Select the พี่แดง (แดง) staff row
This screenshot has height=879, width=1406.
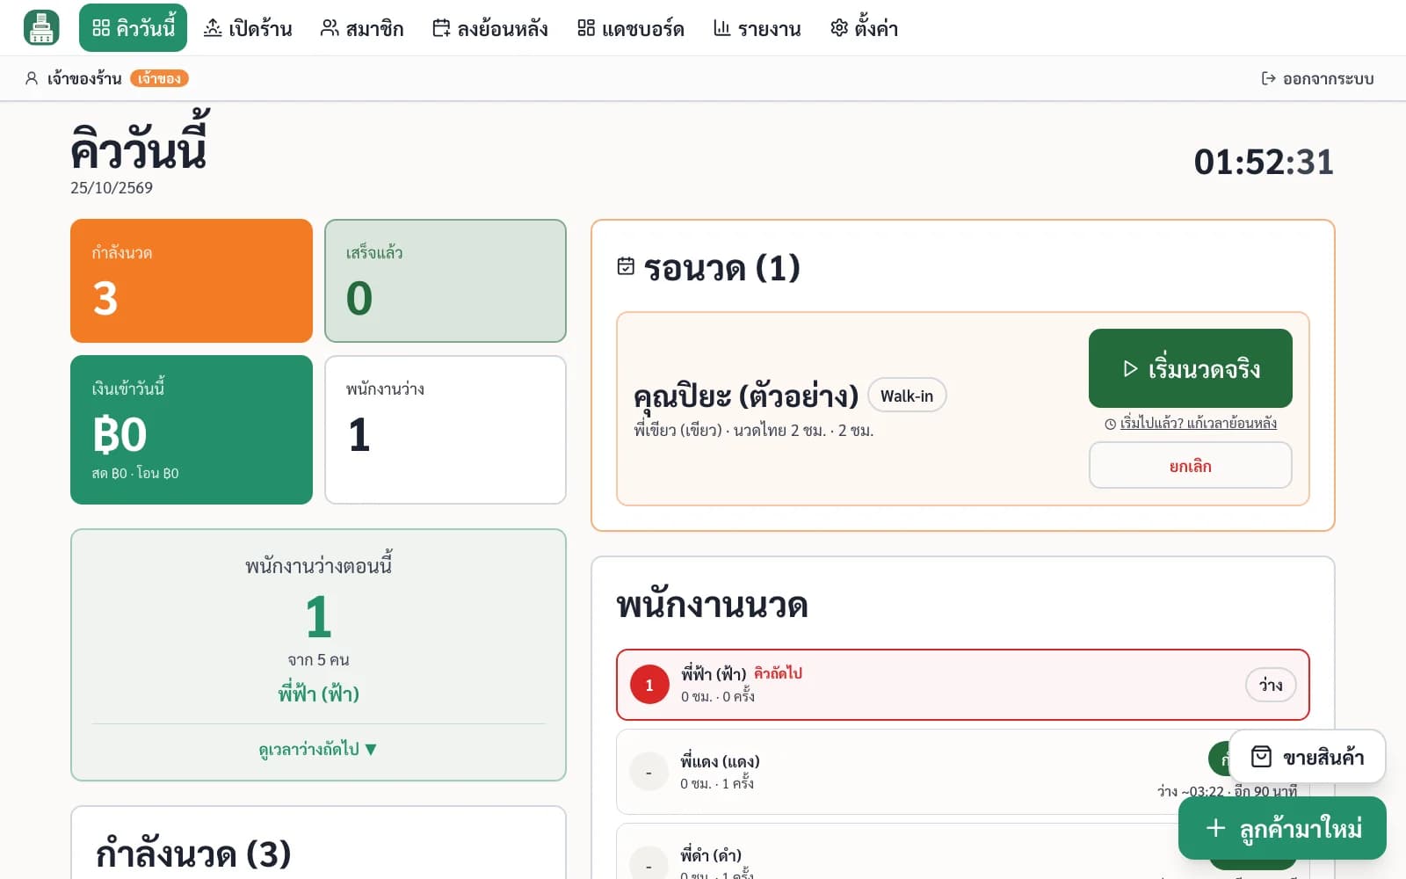(x=963, y=772)
